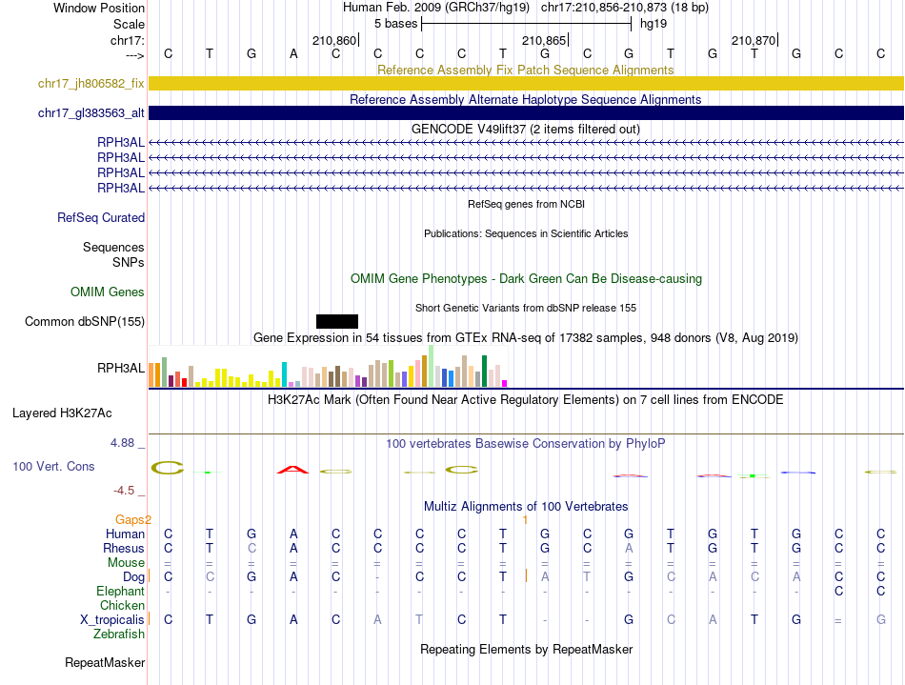Click the Chicken species label
This screenshot has width=905, height=685.
(x=122, y=605)
